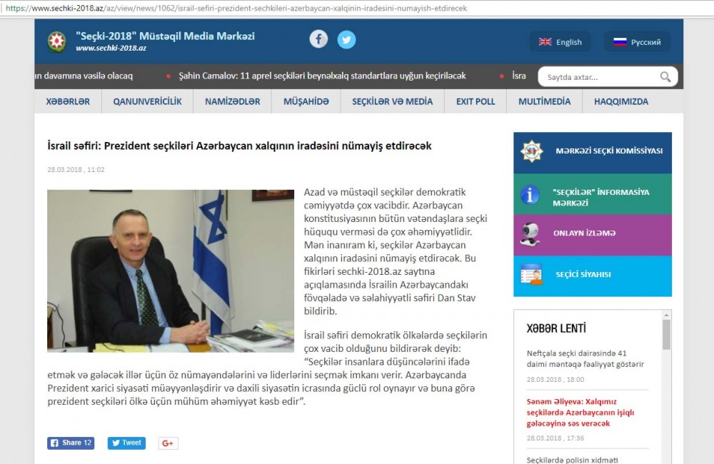Click the Xəbər Lenti scrollbar
The height and width of the screenshot is (464, 714).
(x=666, y=334)
